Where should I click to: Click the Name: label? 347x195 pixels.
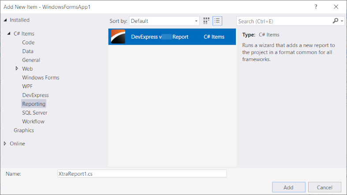[13, 173]
